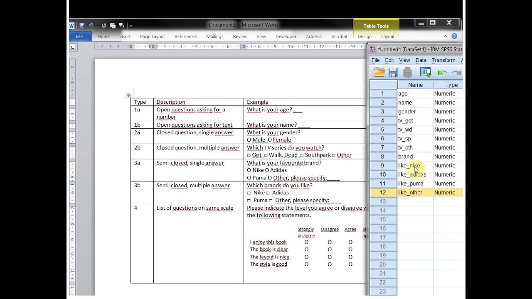Open Customize Quick Access Toolbar dropdown
Image resolution: width=532 pixels, height=299 pixels.
point(131,26)
